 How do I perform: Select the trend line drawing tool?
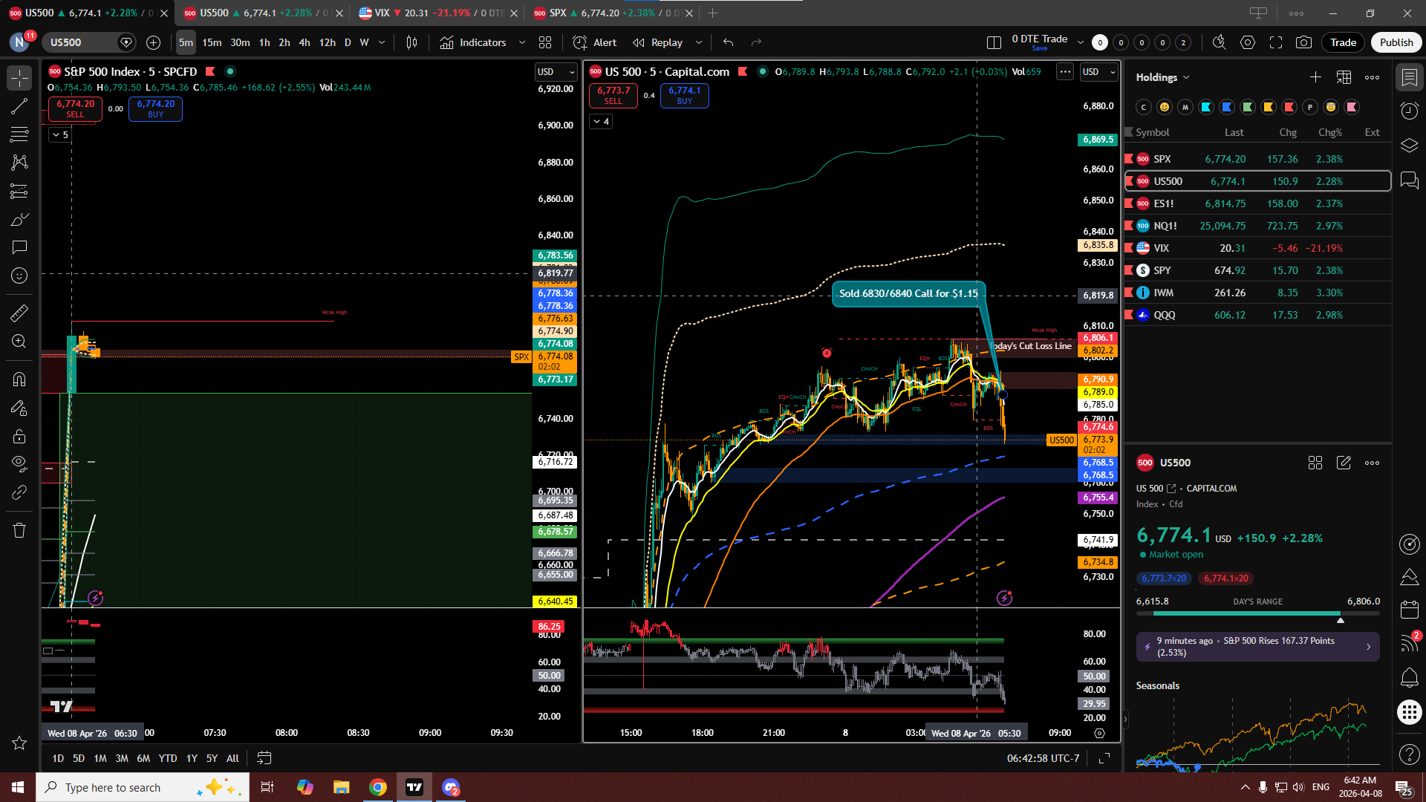(19, 106)
